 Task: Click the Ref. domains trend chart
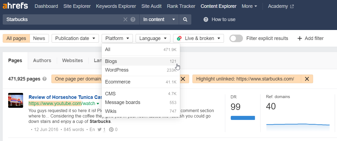(298, 127)
